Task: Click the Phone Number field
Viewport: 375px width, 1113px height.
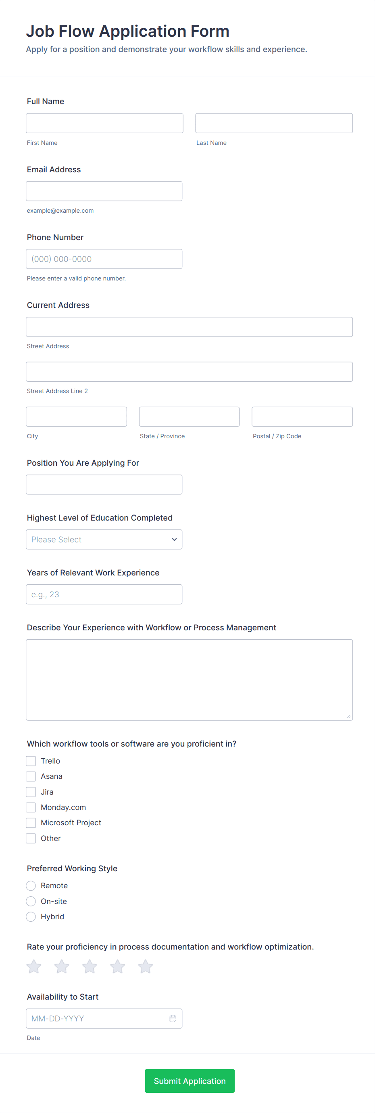Action: pos(104,259)
